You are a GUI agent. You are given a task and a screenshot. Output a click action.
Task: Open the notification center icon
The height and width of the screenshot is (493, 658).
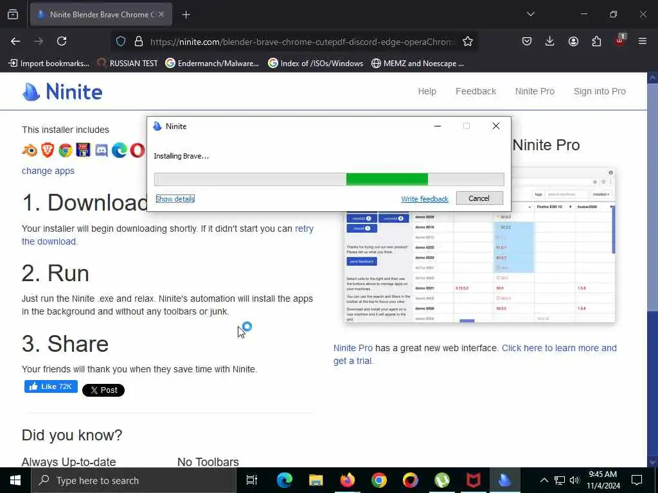click(x=637, y=480)
